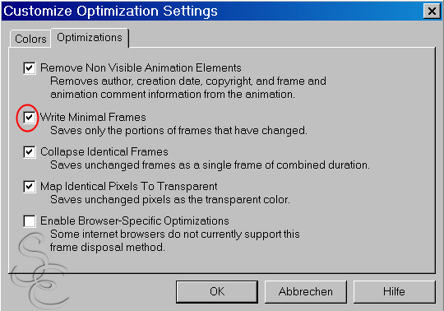Viewport: 444px width, 311px height.
Task: Click the swirl watermark logo
Action: [39, 271]
